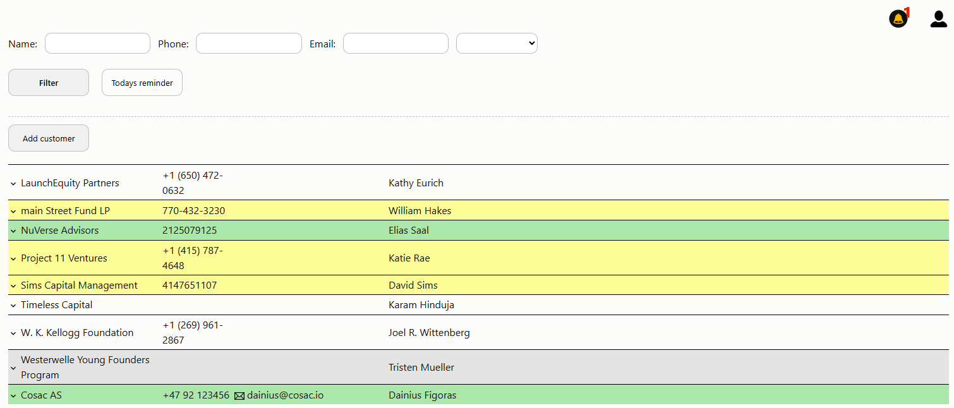Expand the main Street Fund LP row chevron
The image size is (954, 408).
(x=13, y=212)
